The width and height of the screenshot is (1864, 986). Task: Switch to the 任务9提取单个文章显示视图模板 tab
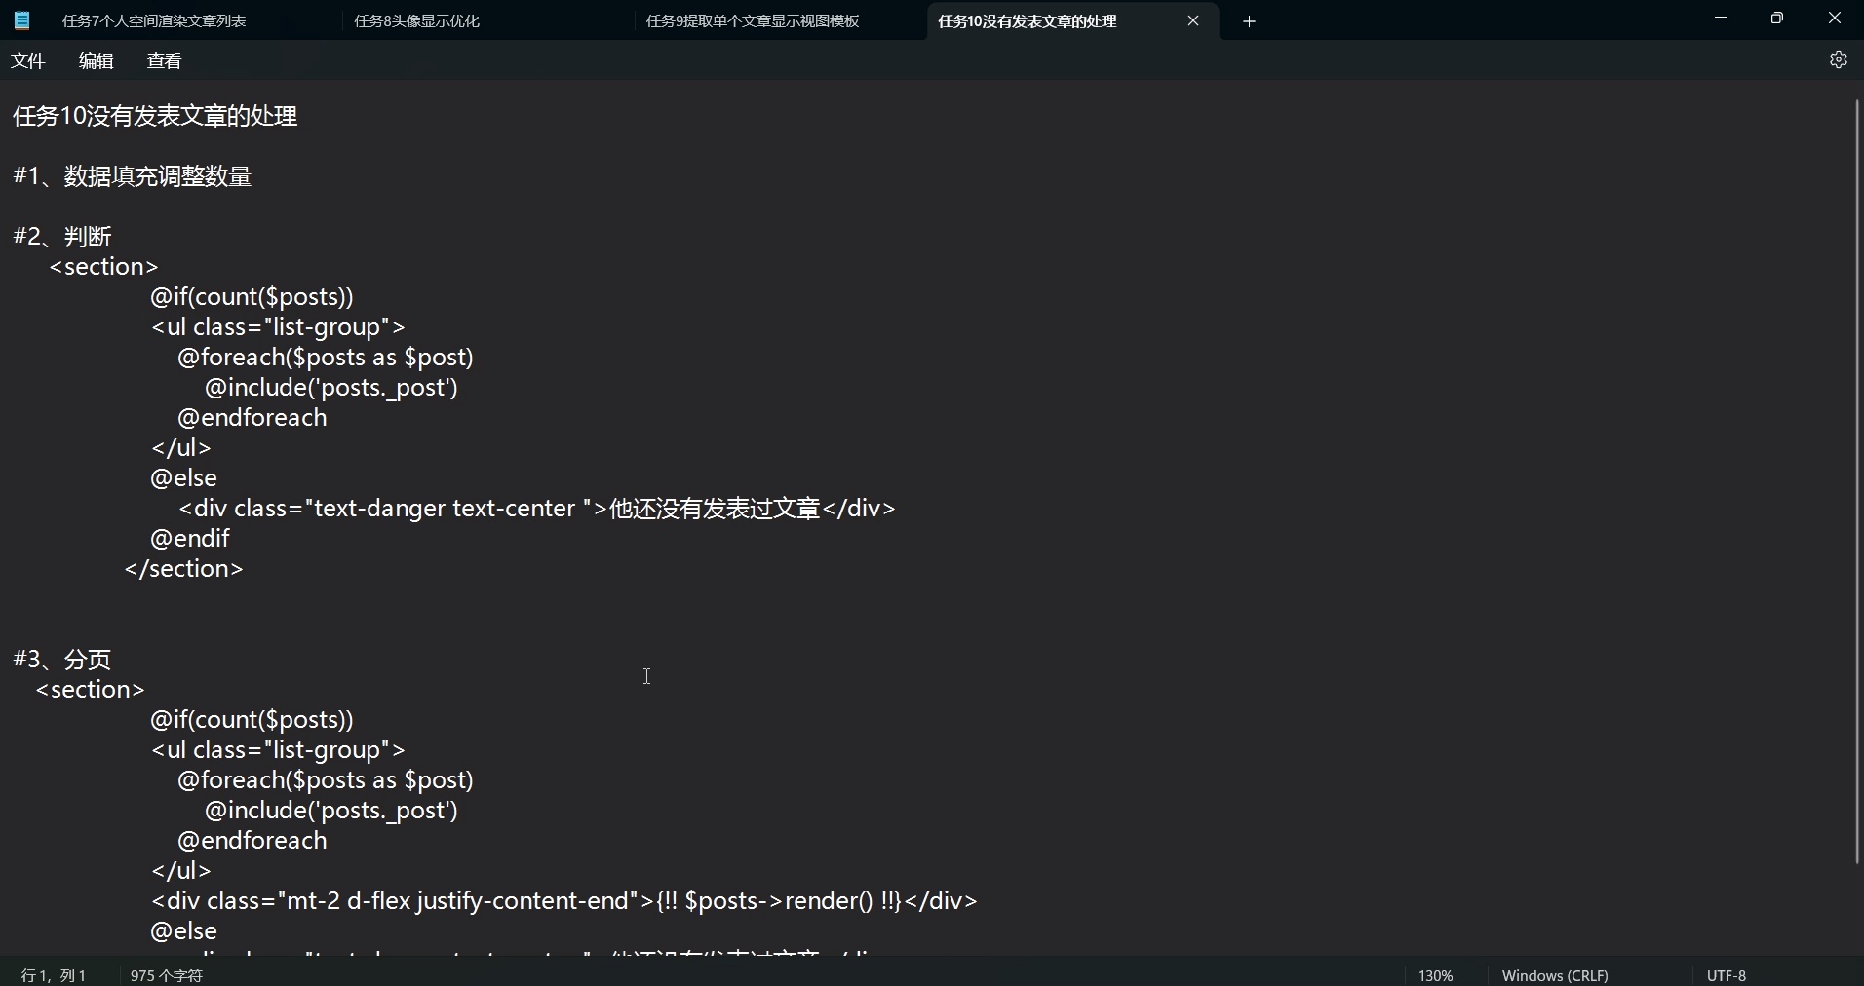[753, 20]
